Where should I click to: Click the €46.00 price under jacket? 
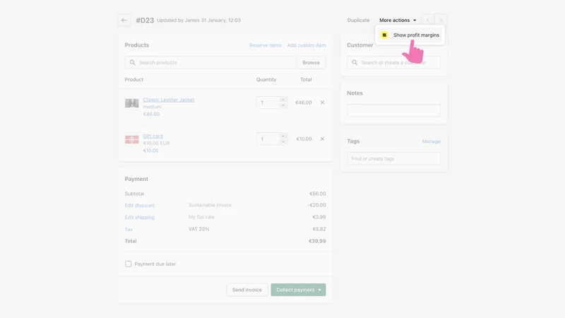tap(151, 114)
